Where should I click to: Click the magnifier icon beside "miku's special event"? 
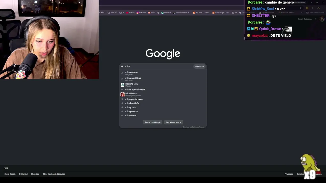click(122, 90)
